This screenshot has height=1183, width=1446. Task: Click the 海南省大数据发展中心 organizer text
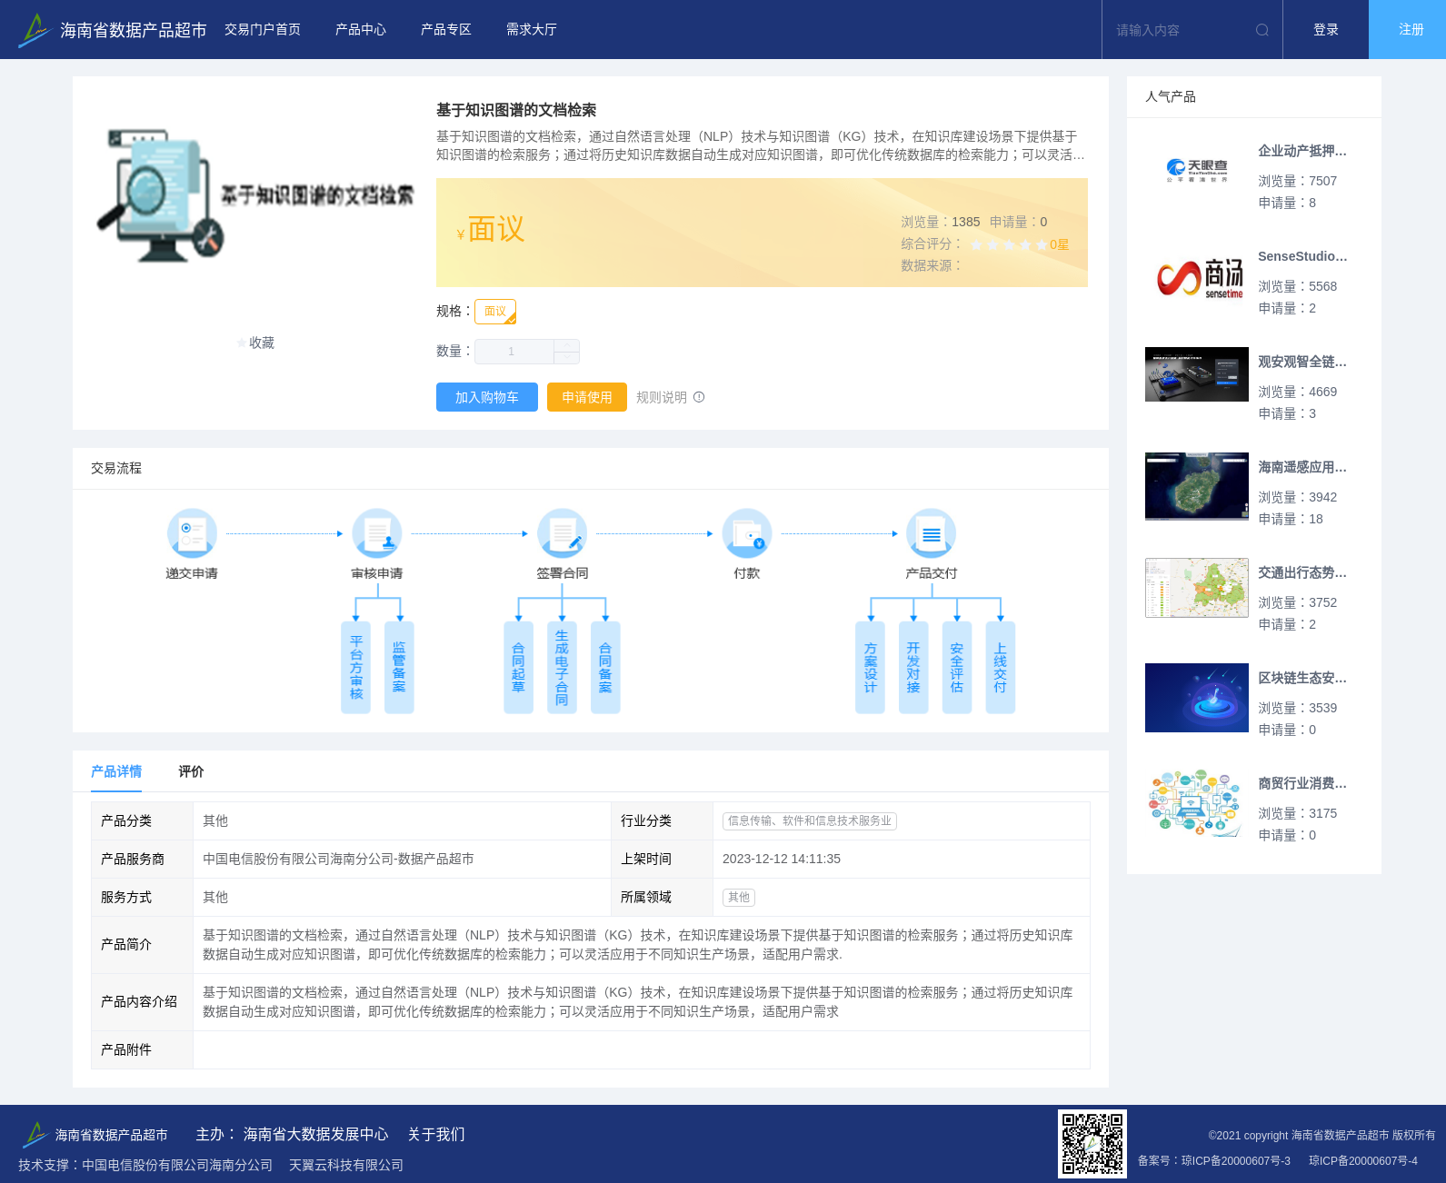tap(316, 1134)
